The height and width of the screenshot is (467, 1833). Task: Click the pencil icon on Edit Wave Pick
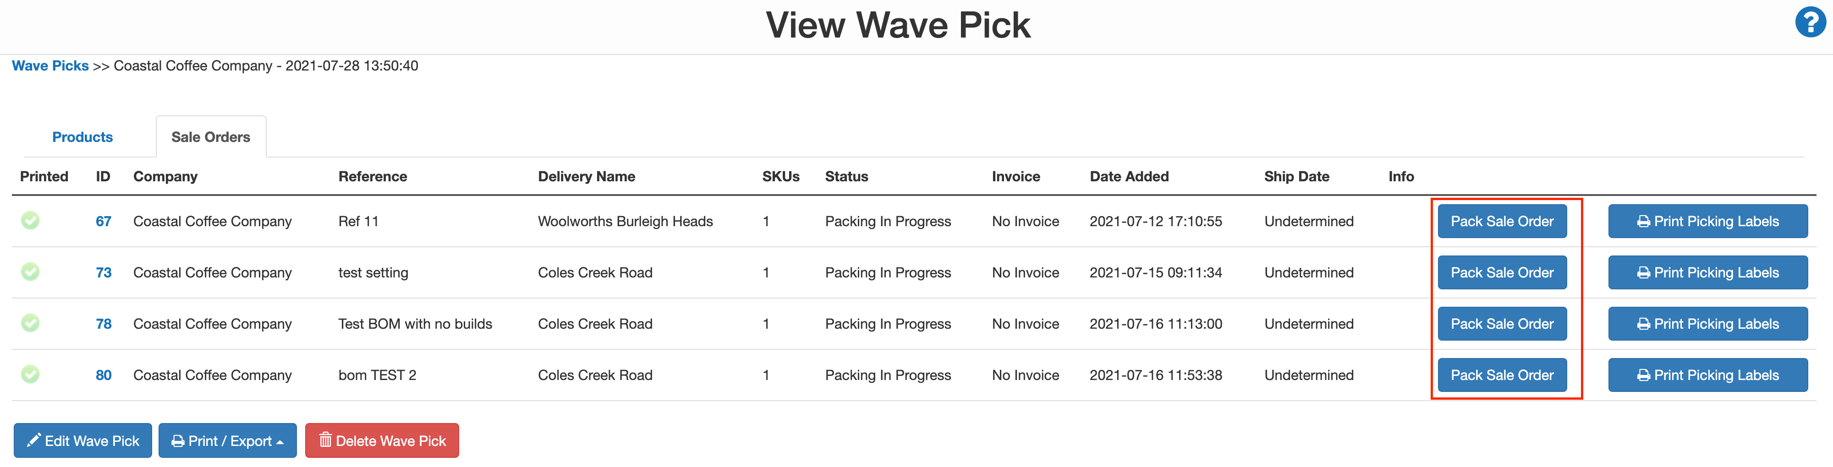click(x=33, y=440)
